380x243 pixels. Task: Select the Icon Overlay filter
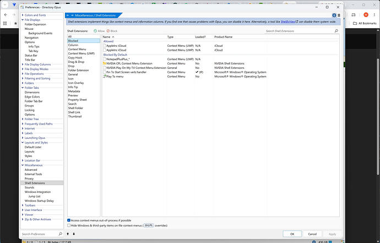click(x=84, y=83)
